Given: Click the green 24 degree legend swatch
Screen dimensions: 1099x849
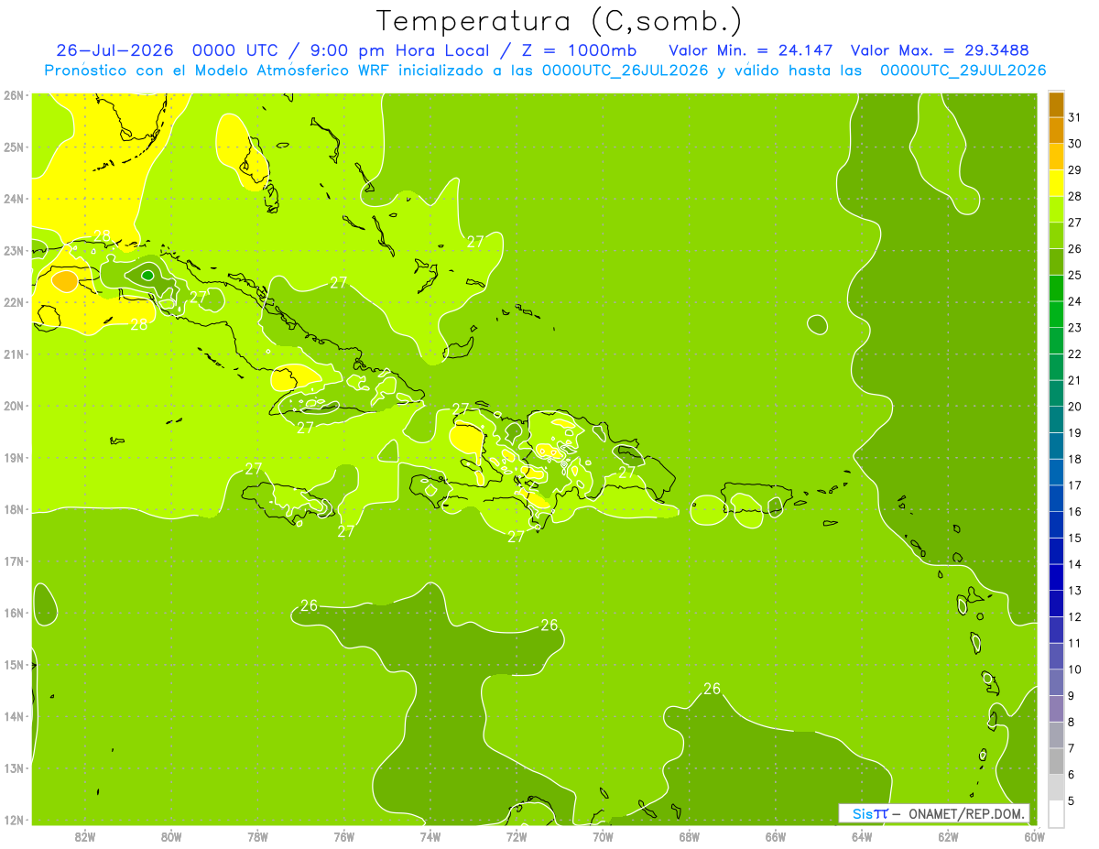Looking at the screenshot, I should tap(1056, 288).
